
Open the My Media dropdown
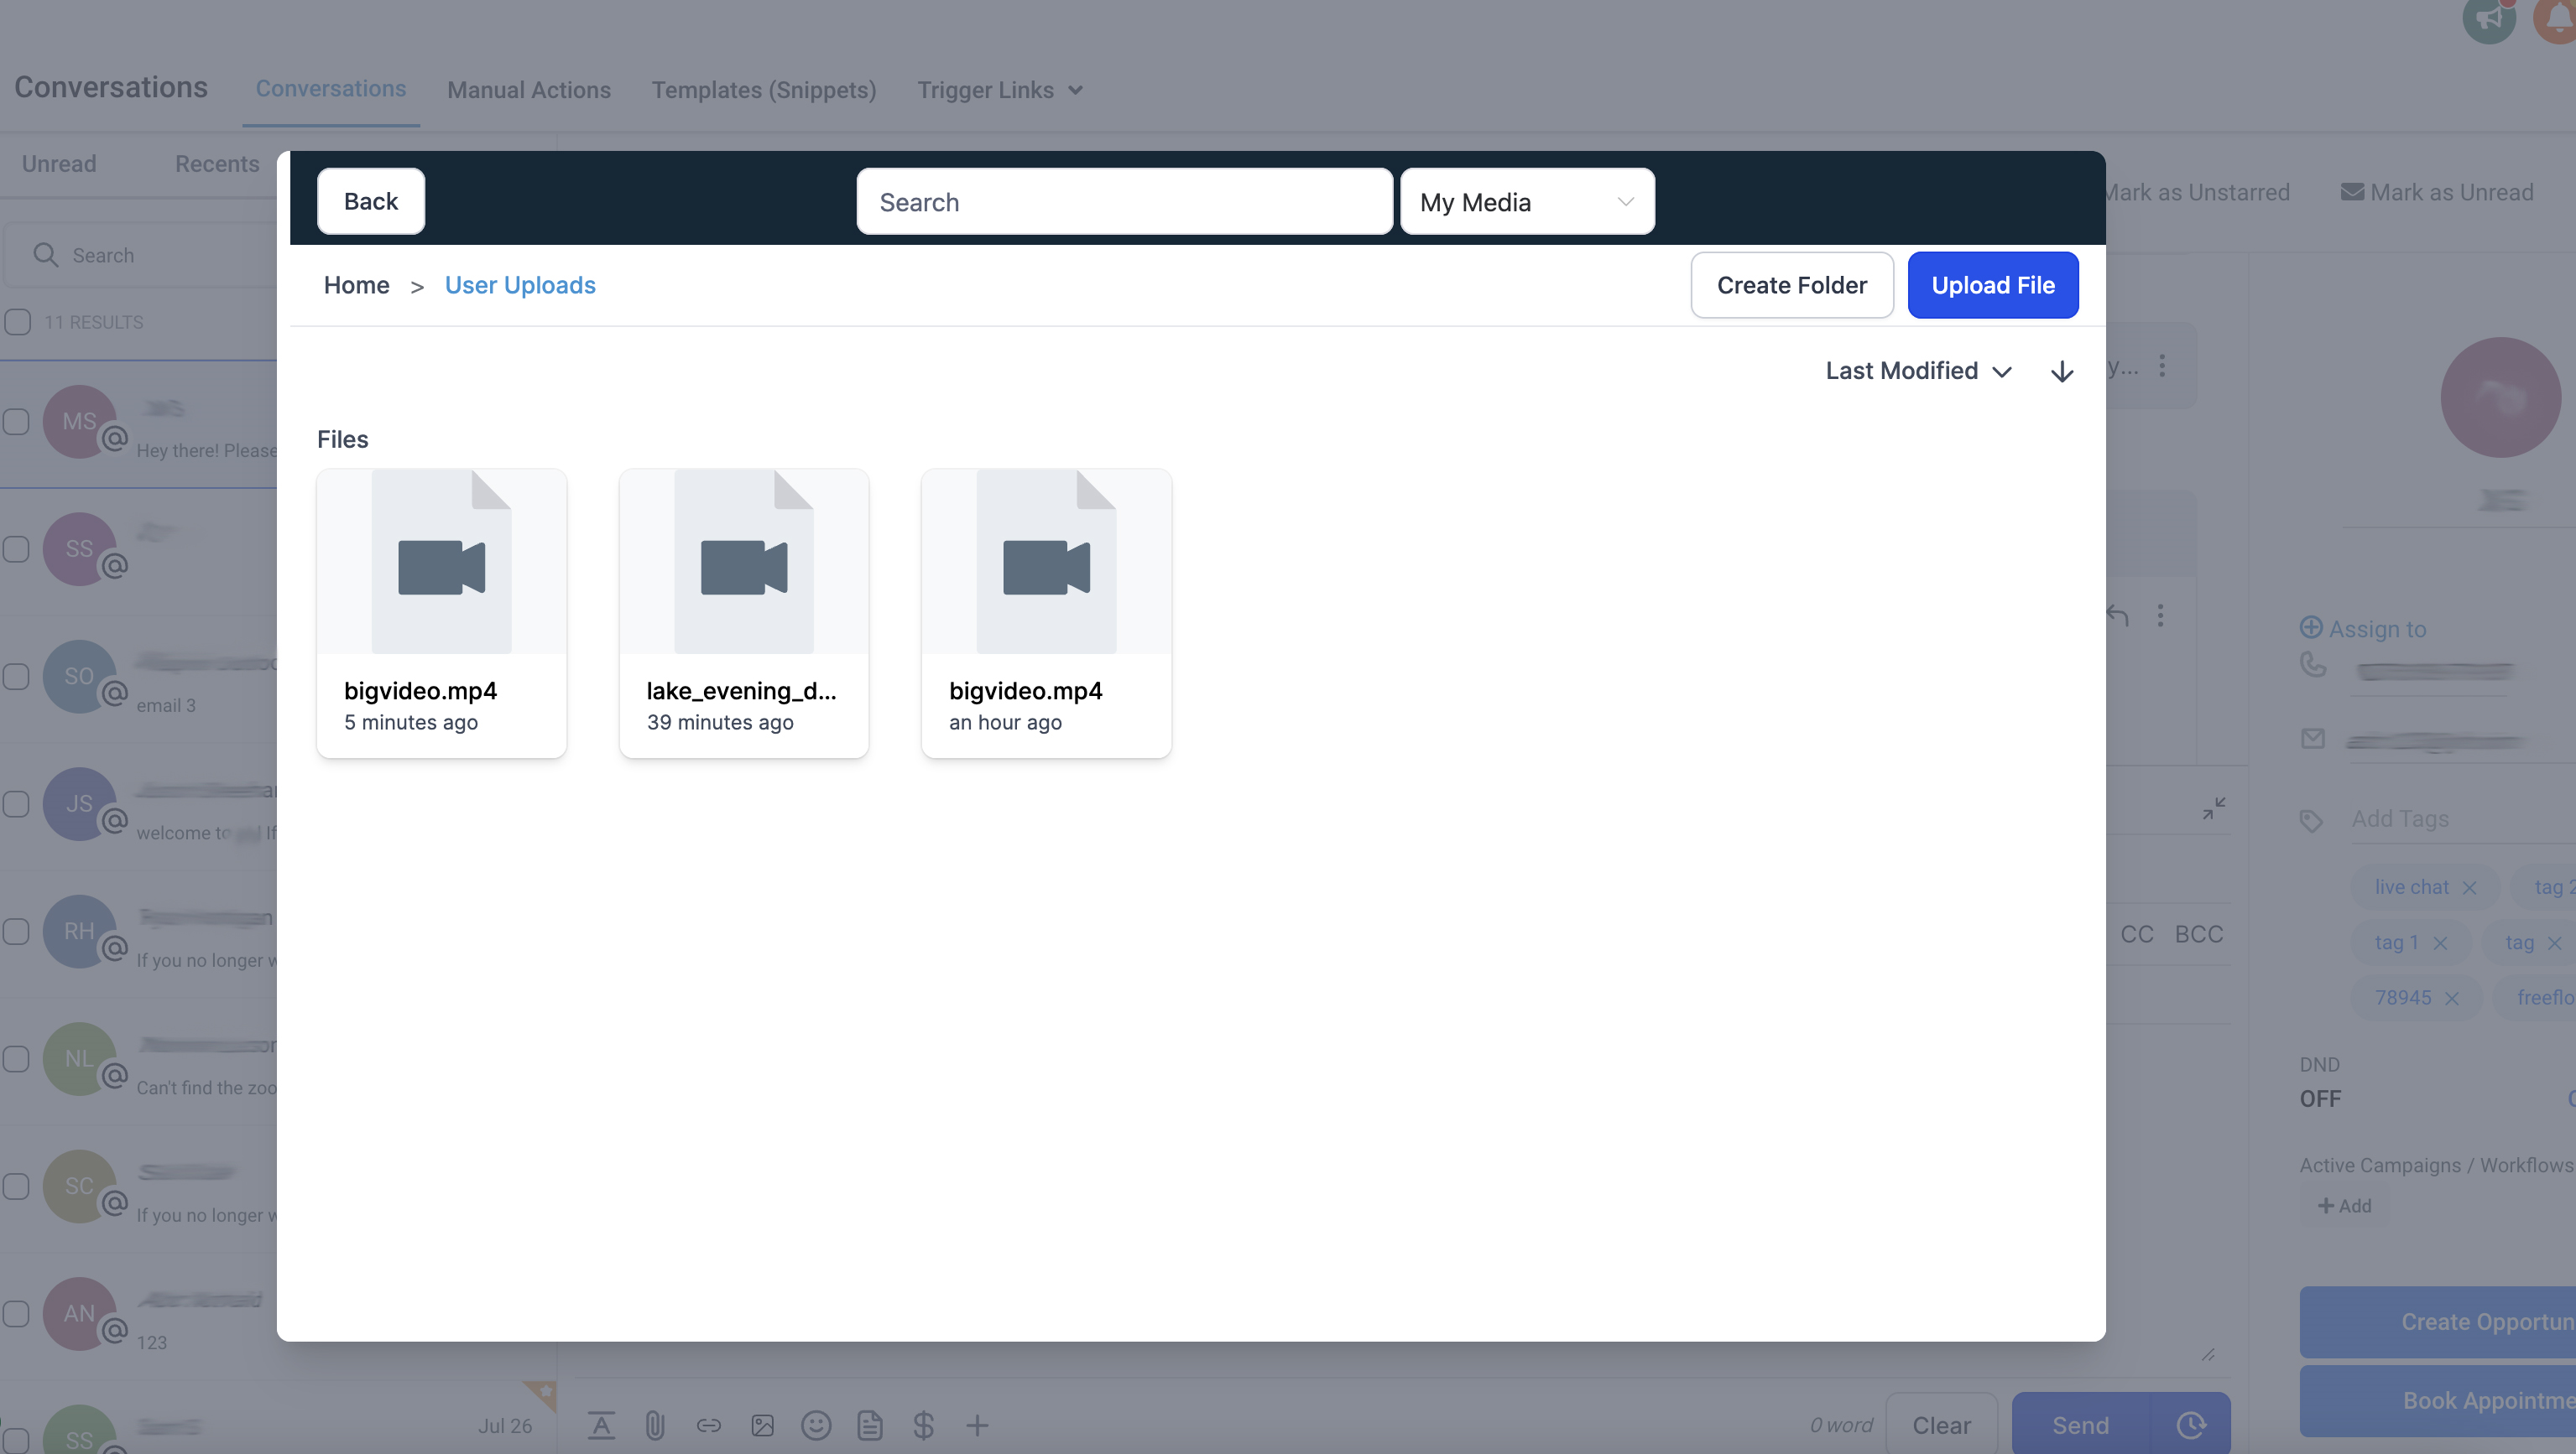(x=1526, y=202)
